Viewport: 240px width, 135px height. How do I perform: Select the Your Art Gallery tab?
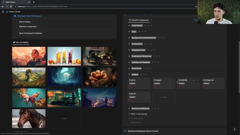pos(21,42)
